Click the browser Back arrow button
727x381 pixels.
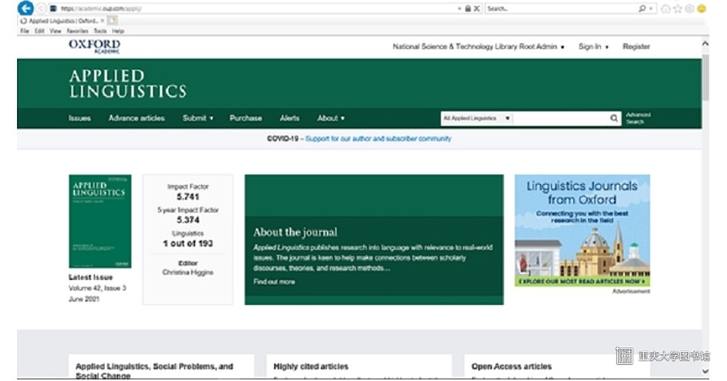[26, 8]
